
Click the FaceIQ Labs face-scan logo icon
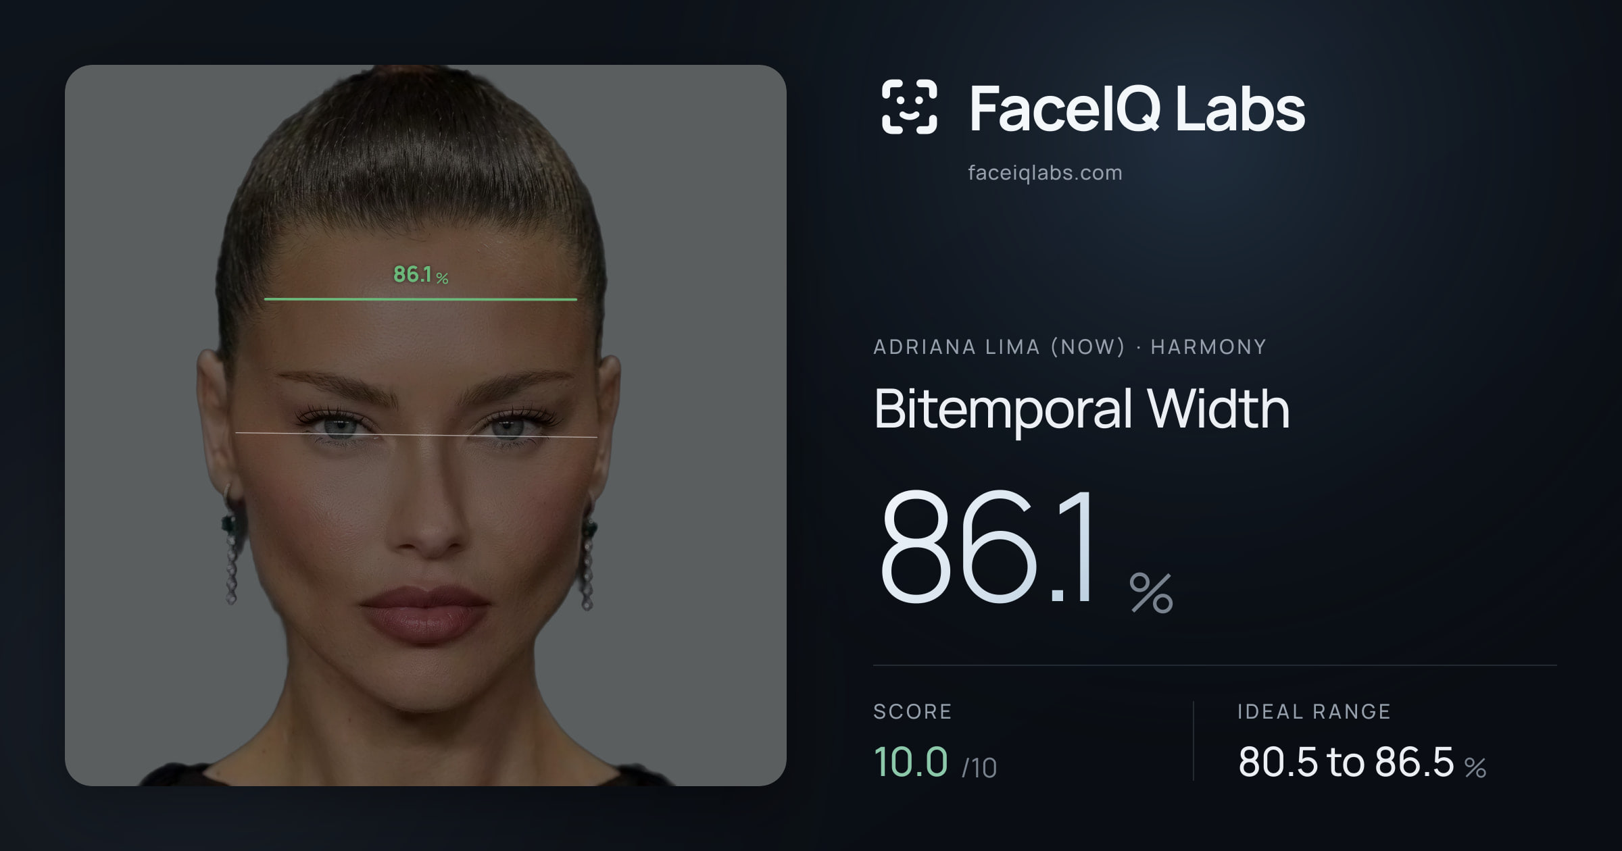pos(909,107)
